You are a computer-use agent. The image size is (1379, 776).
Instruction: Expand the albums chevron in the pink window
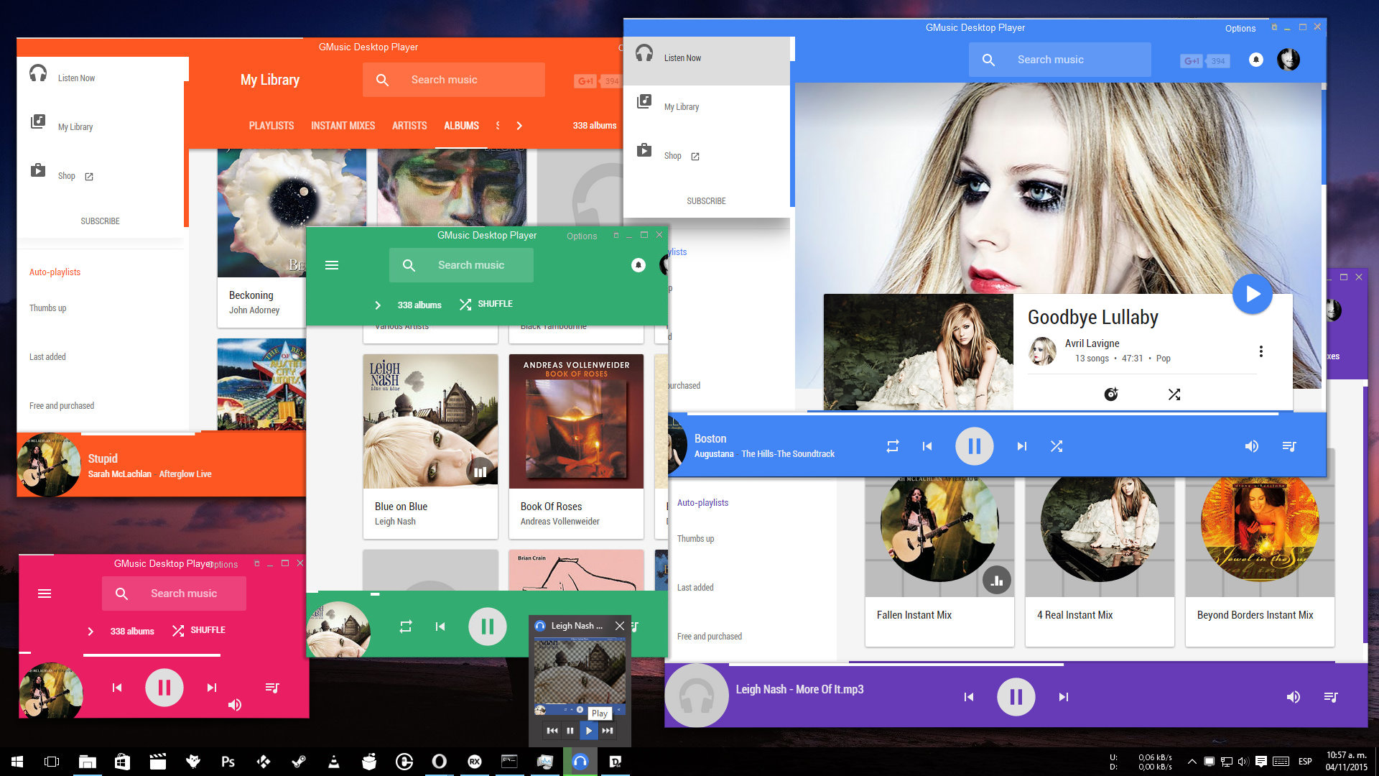click(90, 631)
